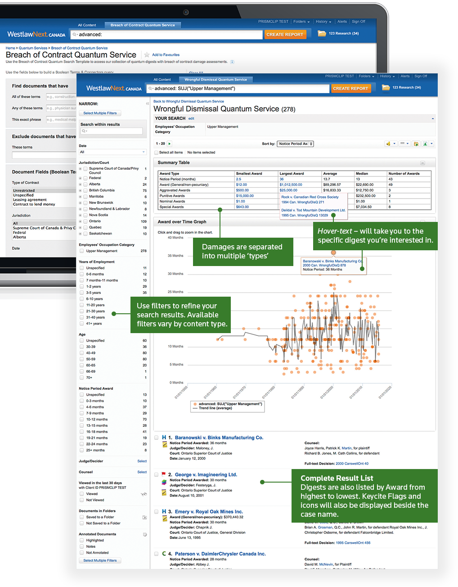Screen dimensions: 458x587
Task: Click the green download icon in results toolbar
Action: pos(425,144)
